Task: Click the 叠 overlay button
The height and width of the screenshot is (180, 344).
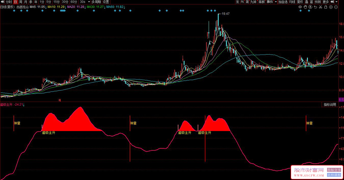Action: pos(307,2)
